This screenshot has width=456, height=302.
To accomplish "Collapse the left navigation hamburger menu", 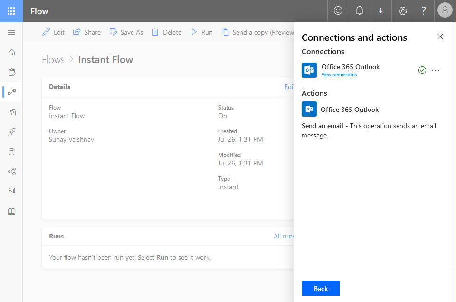I will pos(11,32).
